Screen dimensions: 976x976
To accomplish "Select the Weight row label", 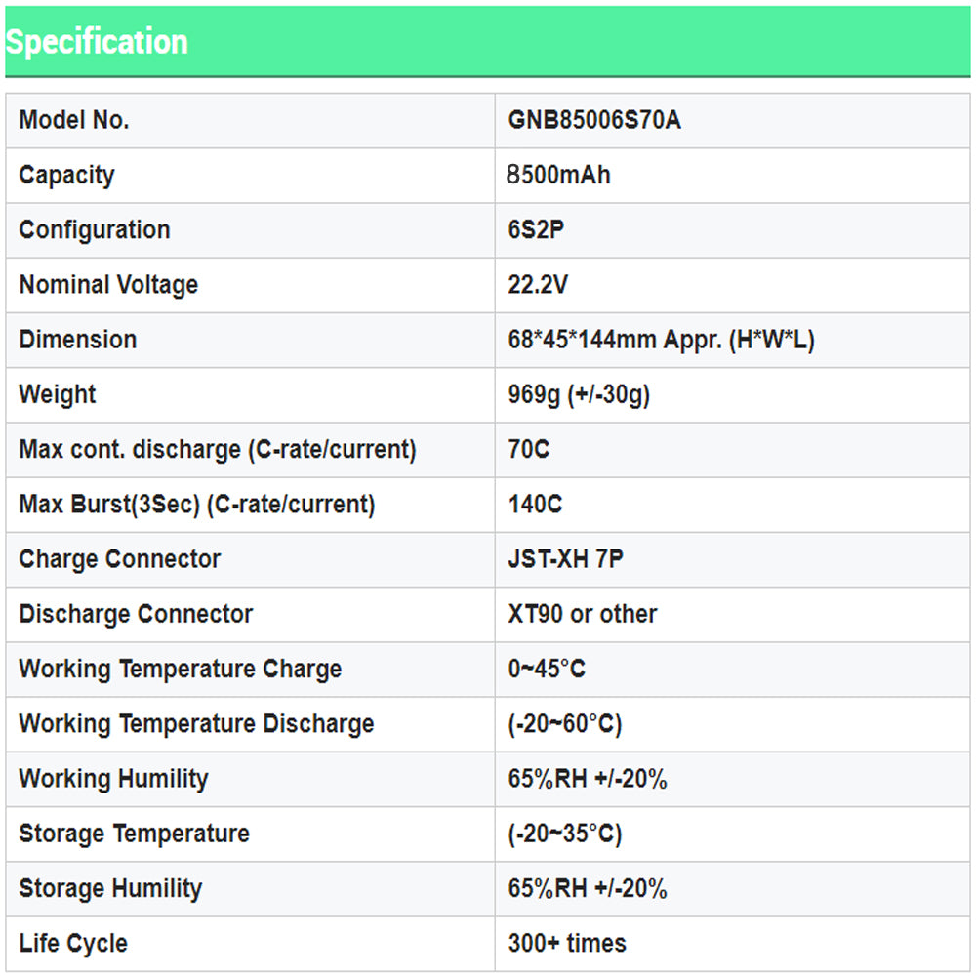I will [x=58, y=394].
